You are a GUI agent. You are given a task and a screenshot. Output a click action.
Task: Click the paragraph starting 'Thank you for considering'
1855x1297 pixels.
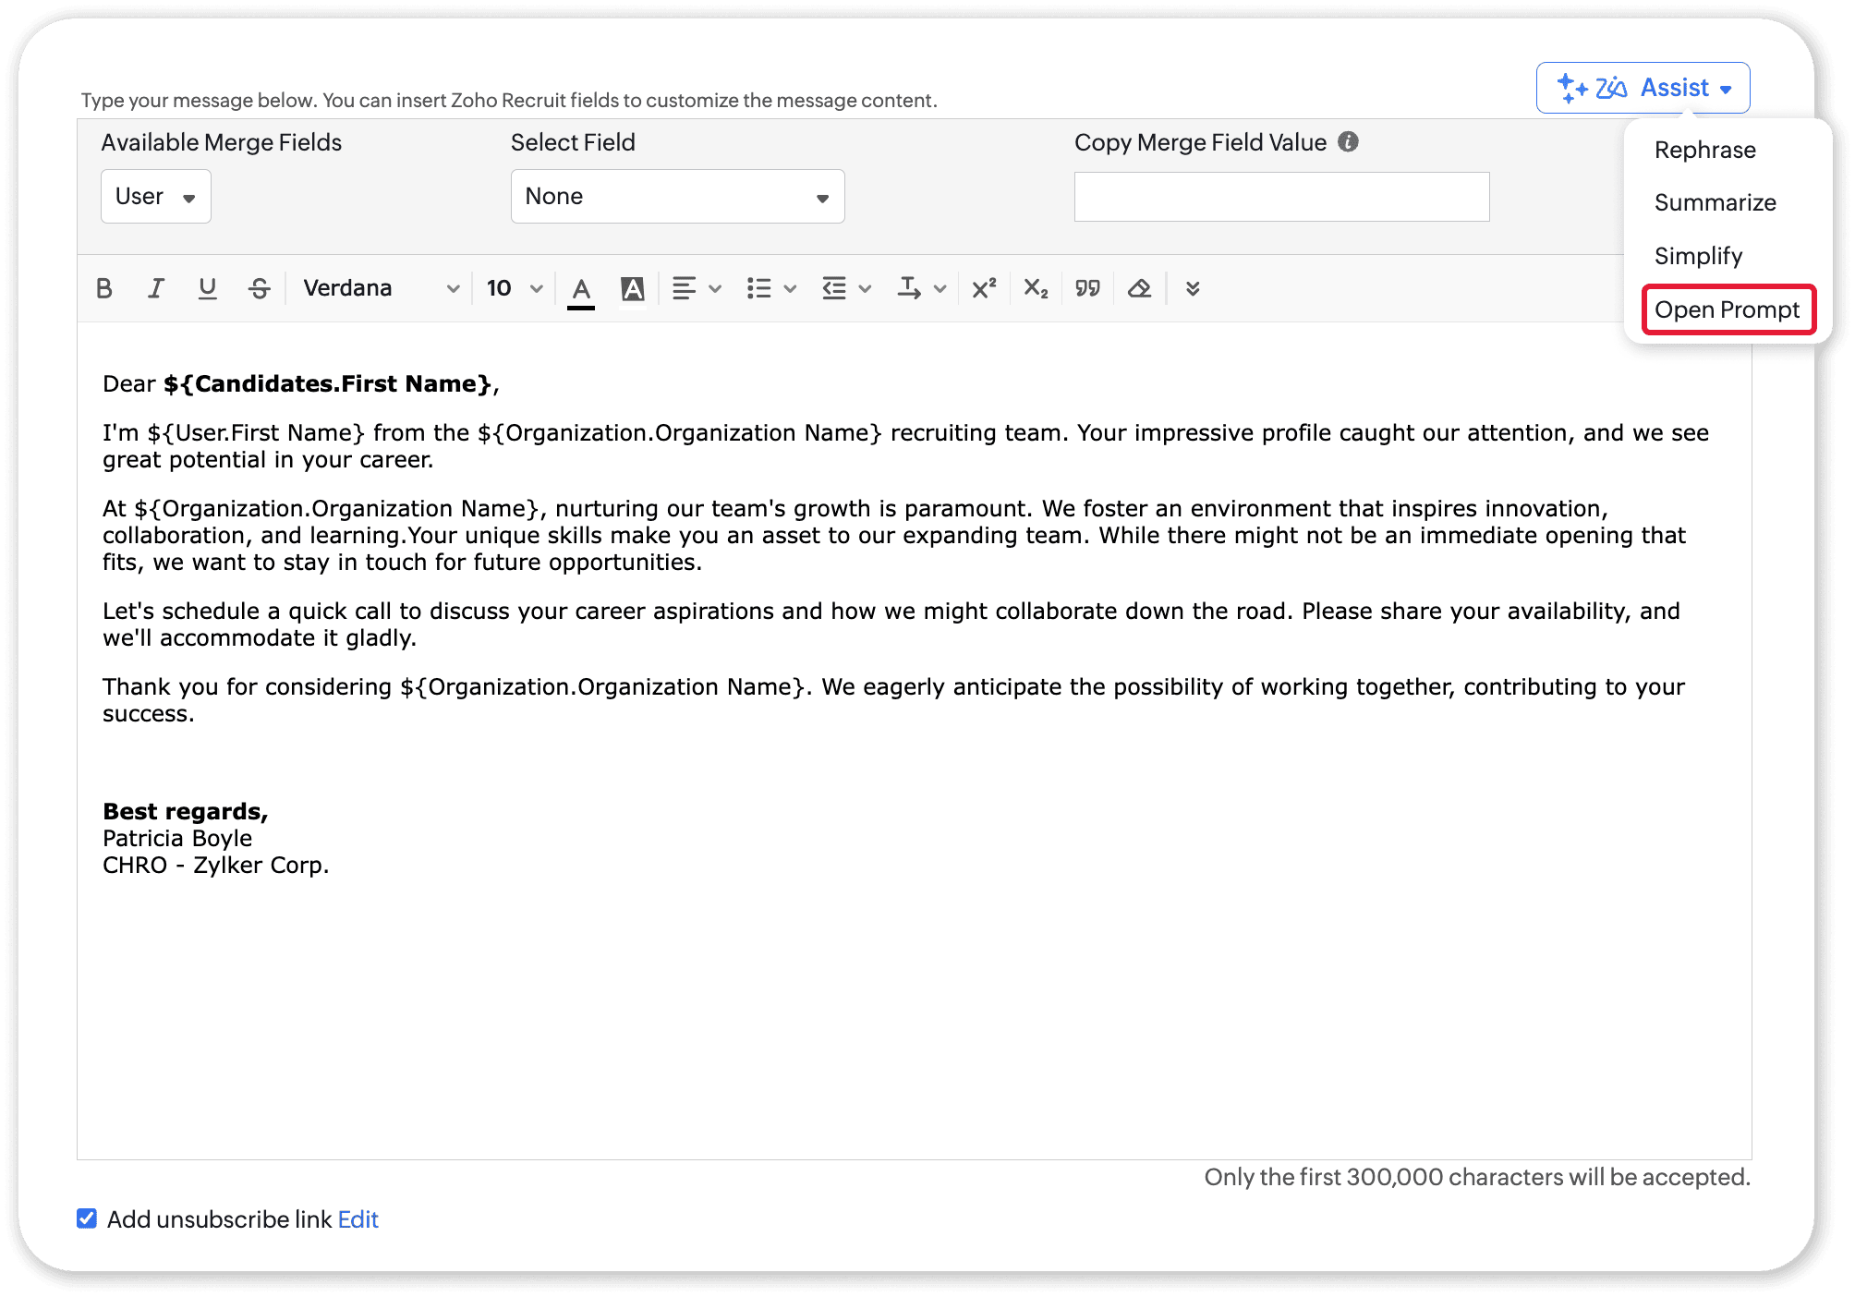(x=893, y=700)
